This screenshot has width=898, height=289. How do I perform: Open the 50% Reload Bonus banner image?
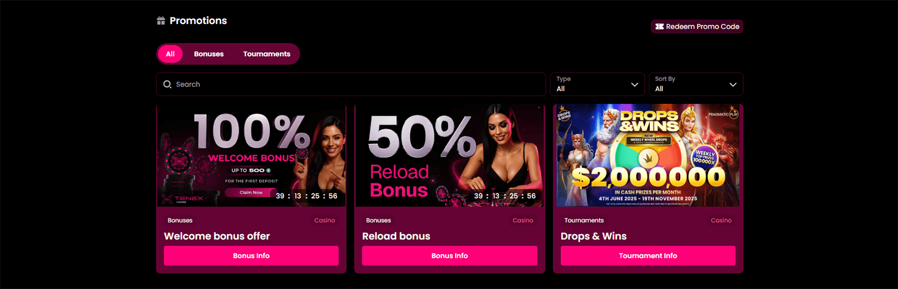click(450, 155)
